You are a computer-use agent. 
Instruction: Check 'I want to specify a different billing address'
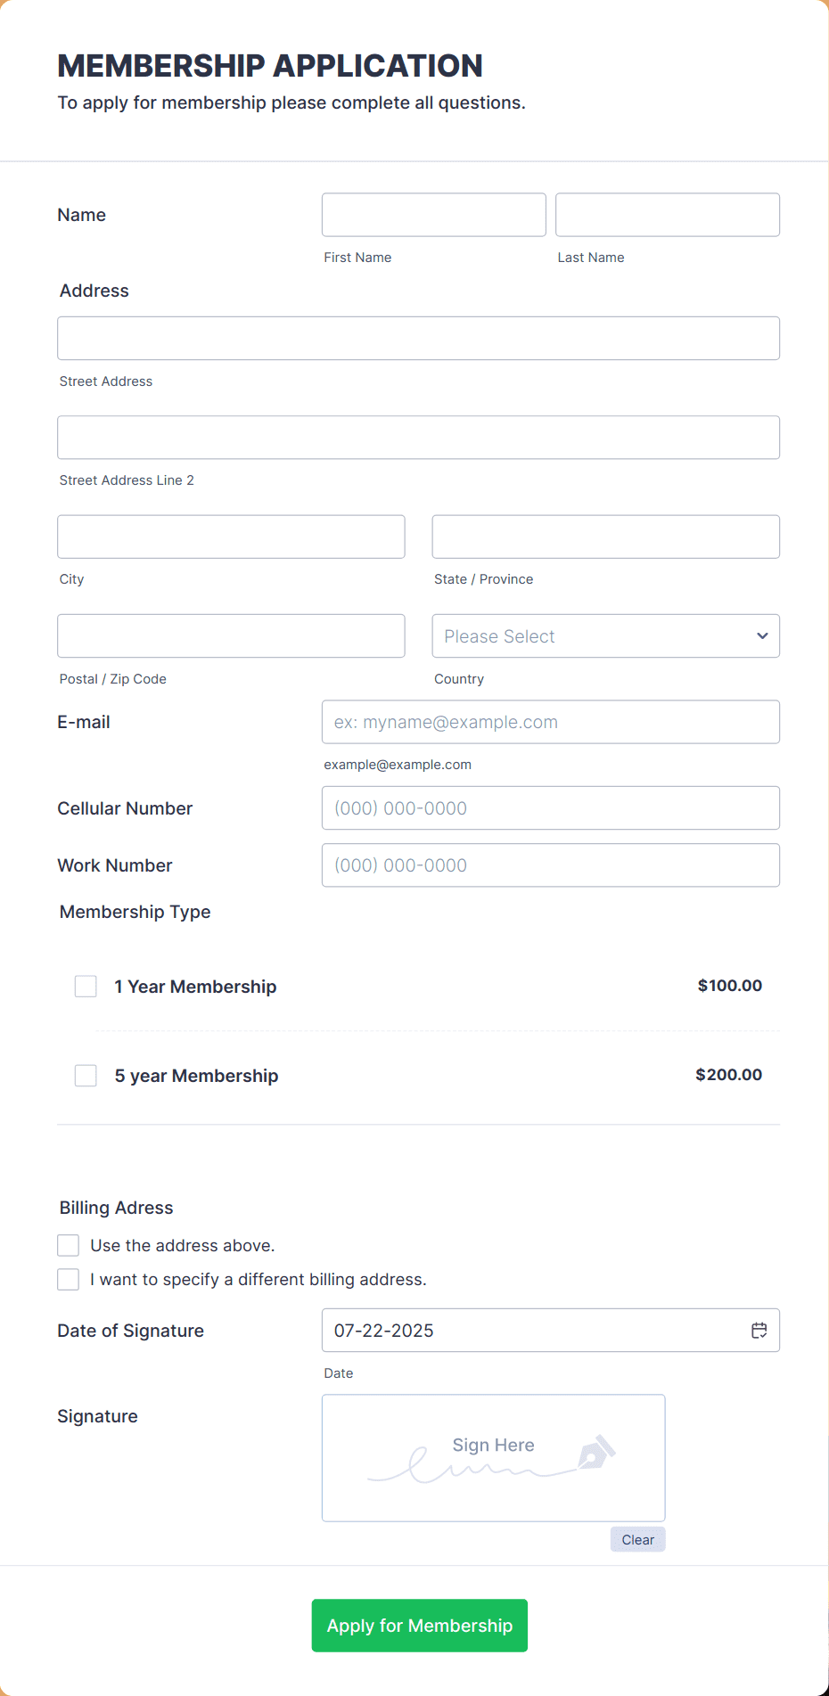point(68,1278)
